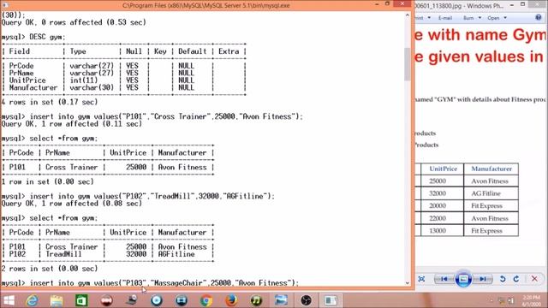Click Open in Photo Viewer toolbar

coord(493,18)
